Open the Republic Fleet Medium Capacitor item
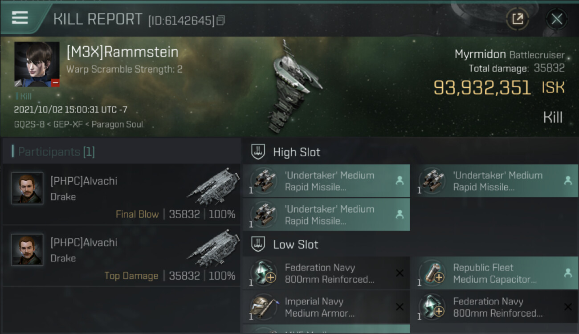579x334 pixels. [494, 273]
